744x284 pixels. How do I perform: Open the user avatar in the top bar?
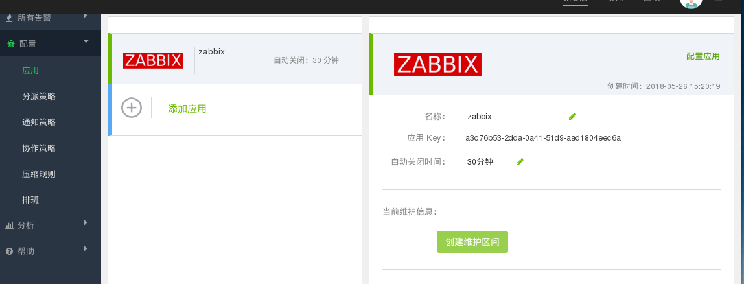click(x=691, y=3)
